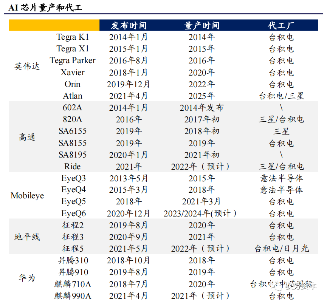
Task: Select the '昇腾910' cell
Action: tap(73, 272)
